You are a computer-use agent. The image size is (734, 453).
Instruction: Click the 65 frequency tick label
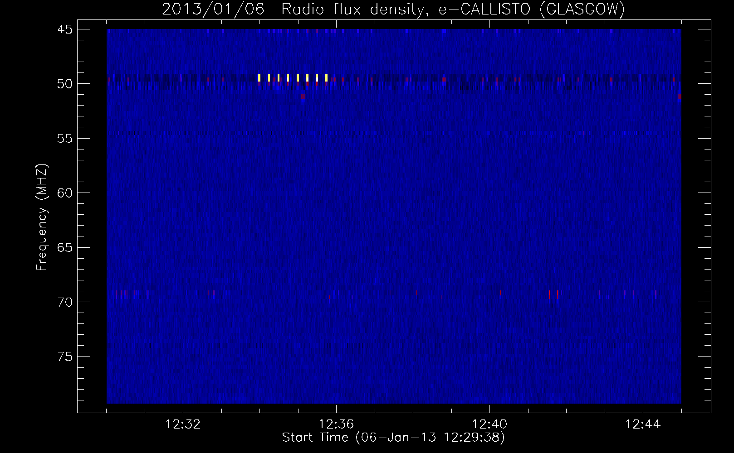click(x=65, y=248)
